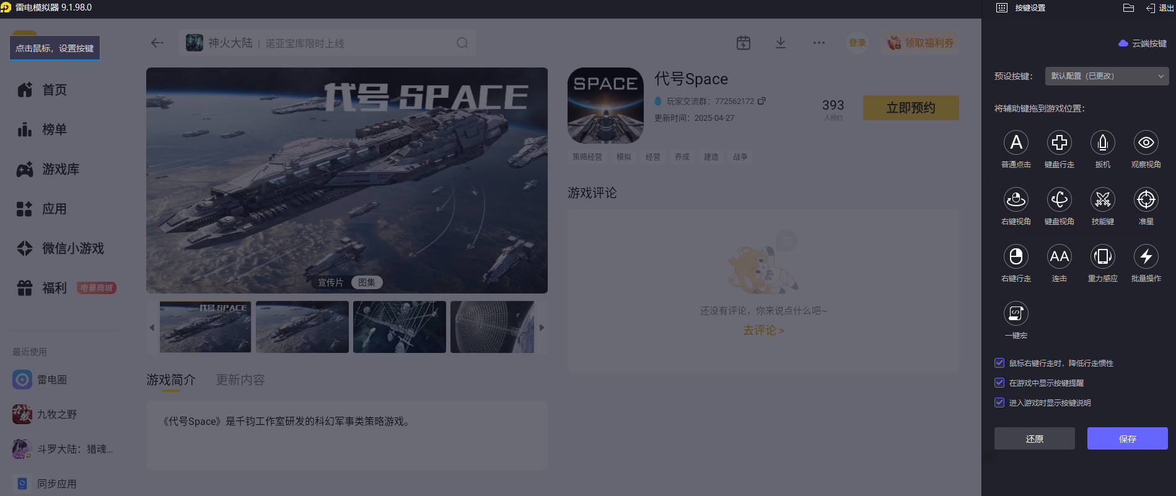Open 应用 in the sidebar
This screenshot has height=496, width=1176.
(42, 209)
